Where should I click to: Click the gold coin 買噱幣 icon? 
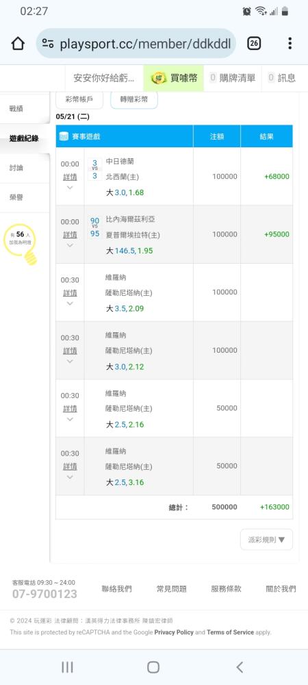158,78
